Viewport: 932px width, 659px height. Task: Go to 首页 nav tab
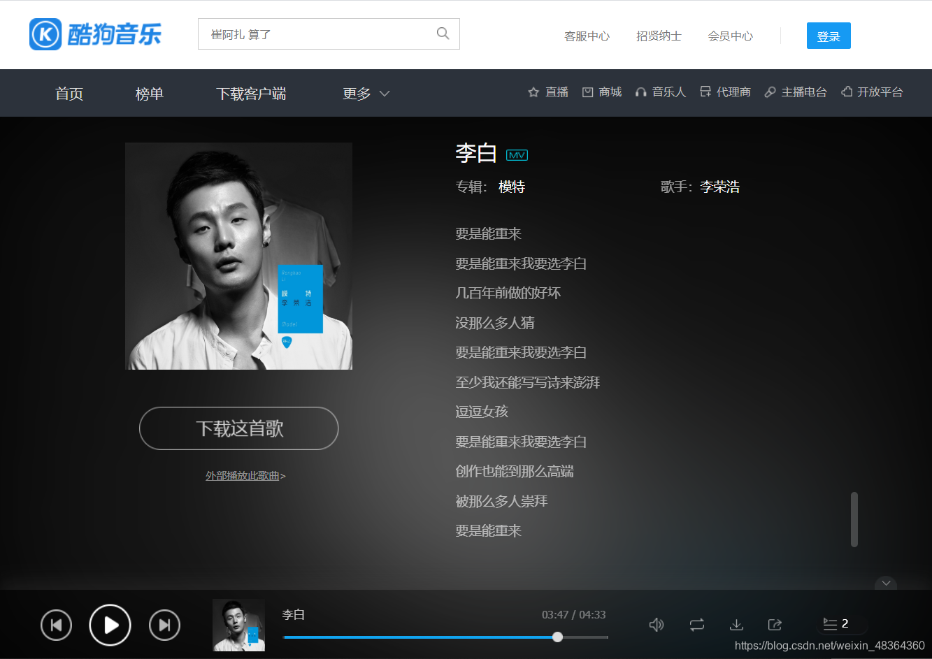click(69, 94)
